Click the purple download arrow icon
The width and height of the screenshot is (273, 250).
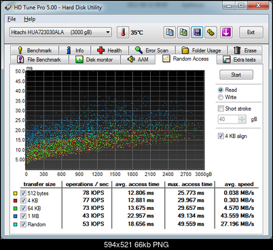[226, 33]
